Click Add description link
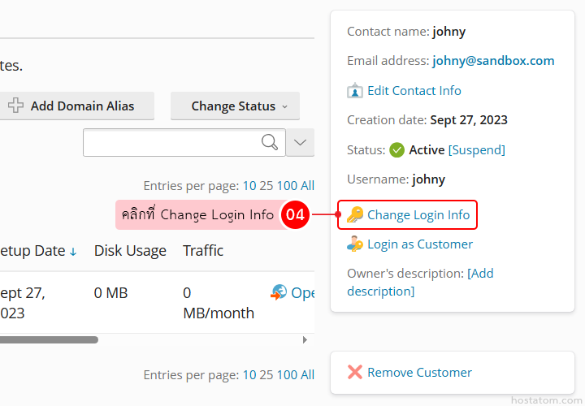 (x=481, y=274)
